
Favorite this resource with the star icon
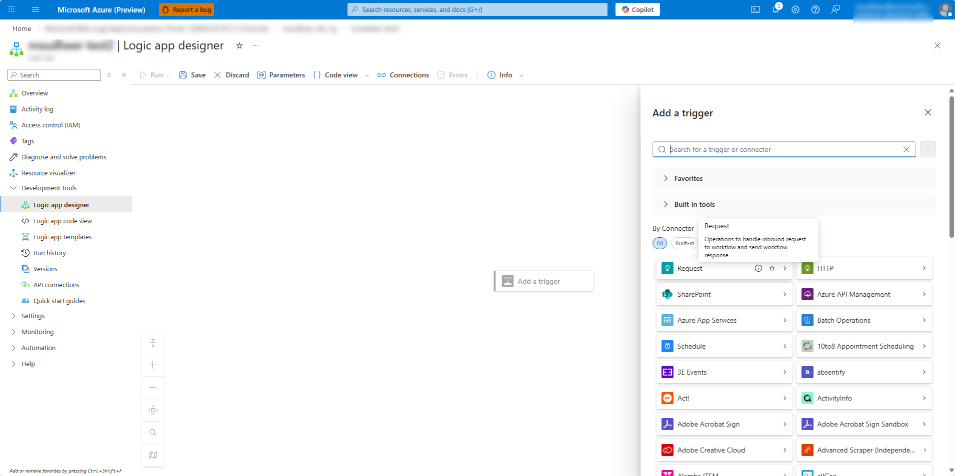239,45
